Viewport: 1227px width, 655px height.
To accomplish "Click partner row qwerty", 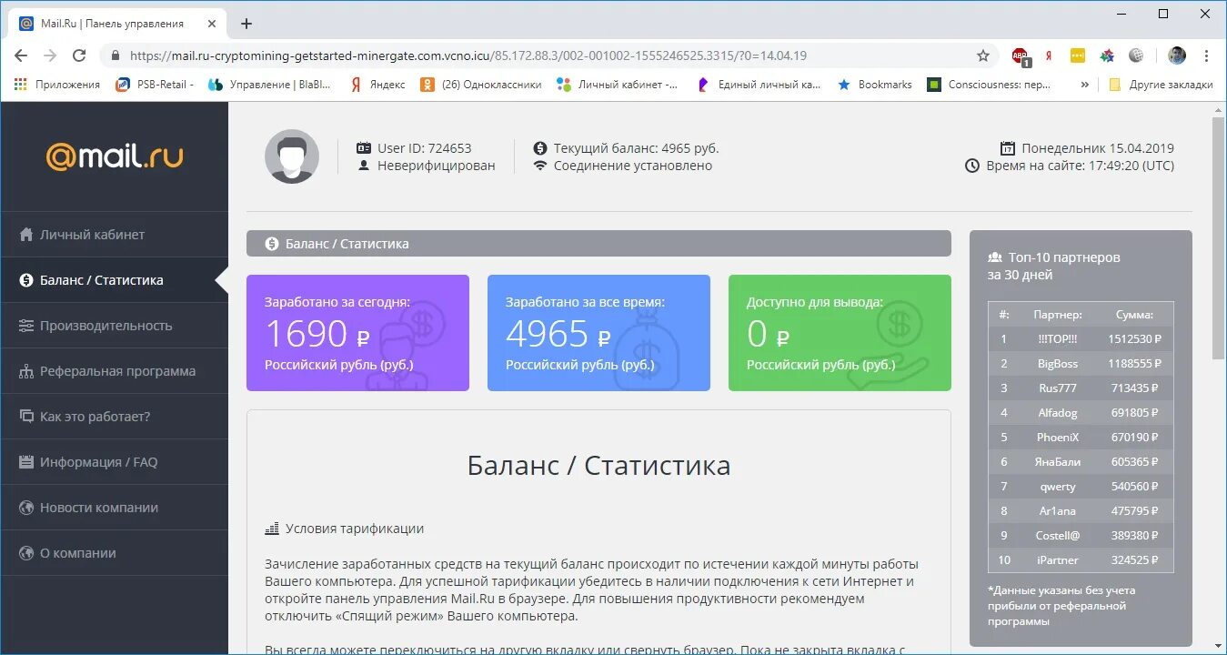I will [x=1081, y=486].
